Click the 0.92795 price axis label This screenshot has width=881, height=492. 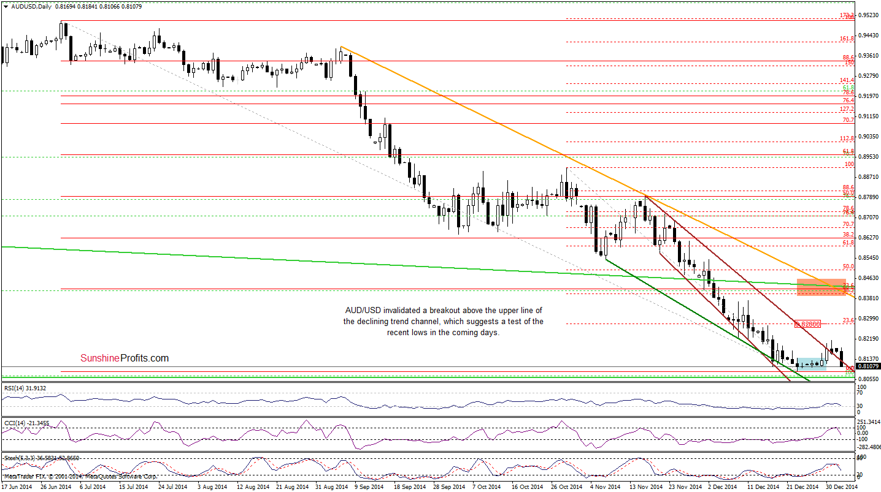click(x=868, y=75)
